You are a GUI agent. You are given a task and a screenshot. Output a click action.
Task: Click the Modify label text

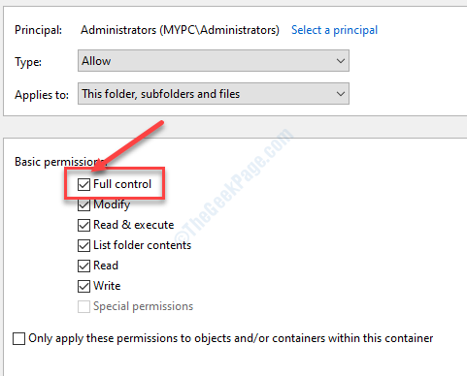tap(112, 204)
